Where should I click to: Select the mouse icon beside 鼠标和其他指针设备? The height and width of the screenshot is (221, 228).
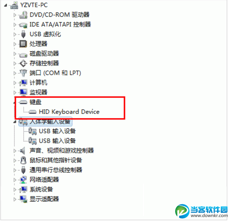click(x=23, y=160)
